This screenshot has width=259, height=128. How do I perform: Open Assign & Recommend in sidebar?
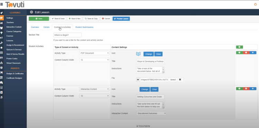point(15,45)
